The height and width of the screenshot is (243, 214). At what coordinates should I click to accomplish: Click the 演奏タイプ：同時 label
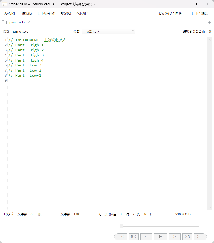tap(170, 13)
